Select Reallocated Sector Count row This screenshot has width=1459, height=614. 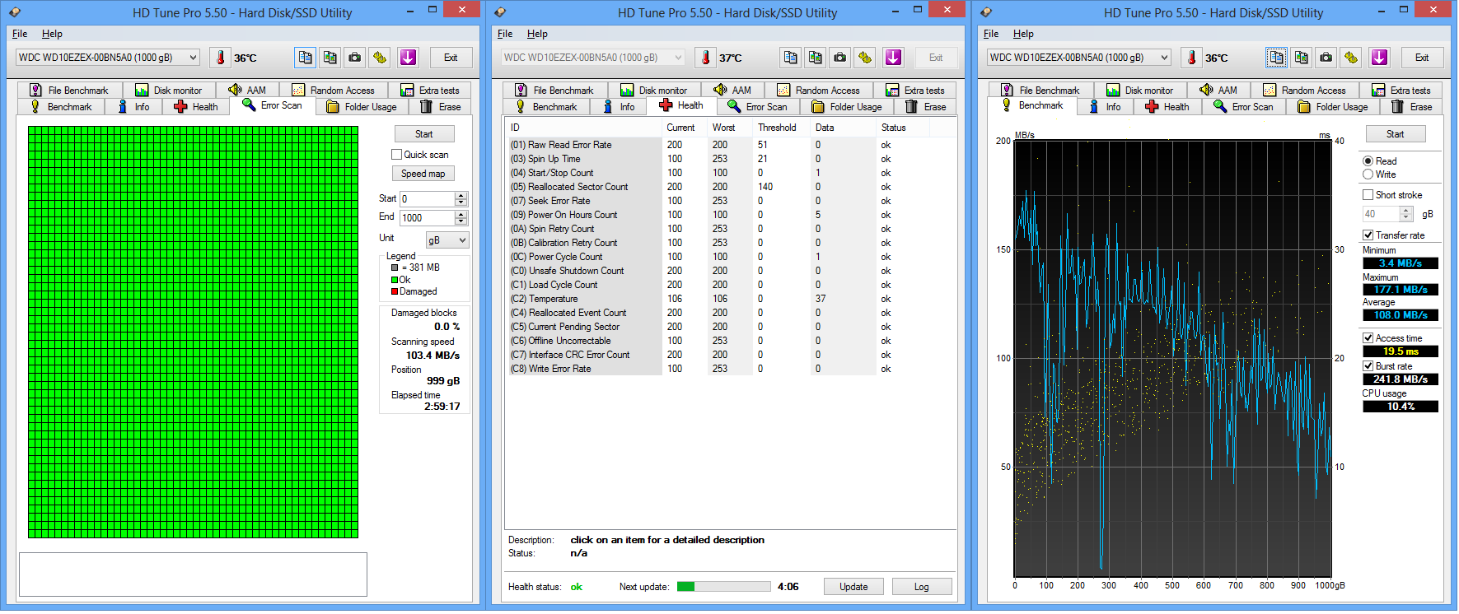pyautogui.click(x=730, y=187)
